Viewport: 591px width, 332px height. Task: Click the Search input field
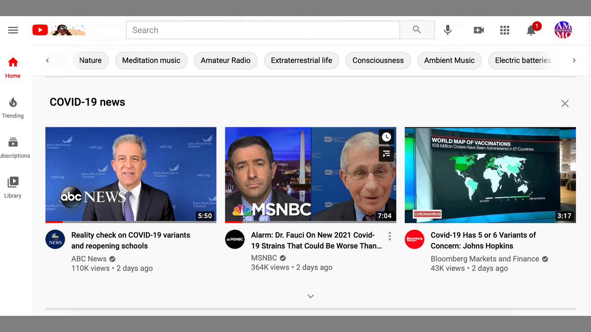tap(262, 30)
